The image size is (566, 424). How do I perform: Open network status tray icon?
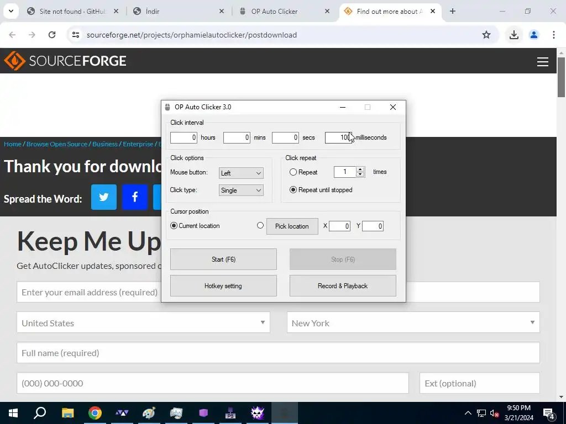pos(481,413)
